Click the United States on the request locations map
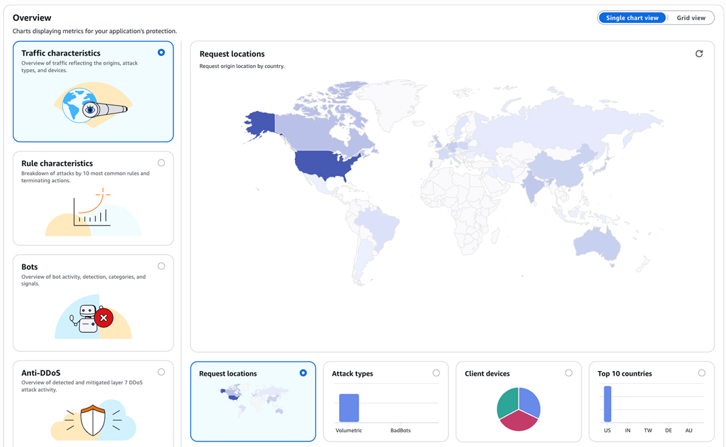The image size is (726, 447). point(323,165)
